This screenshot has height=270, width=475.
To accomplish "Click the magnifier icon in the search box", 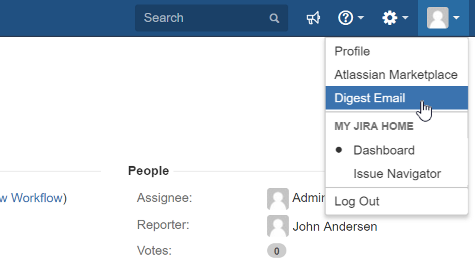I will [x=274, y=18].
